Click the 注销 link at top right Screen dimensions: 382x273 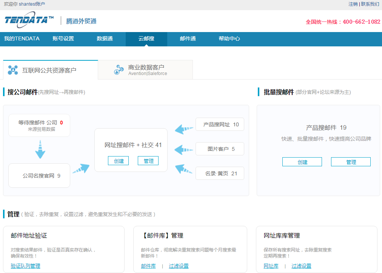tap(353, 4)
